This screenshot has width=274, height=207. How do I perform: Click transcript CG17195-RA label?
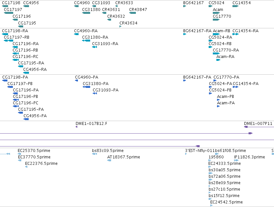click(31, 63)
